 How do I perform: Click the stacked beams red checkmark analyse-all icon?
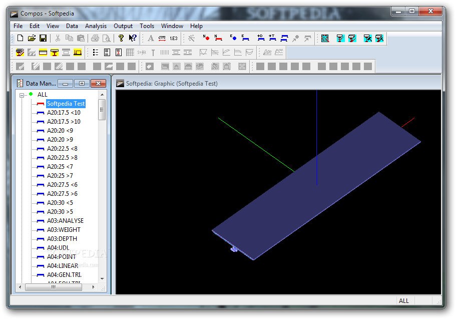point(352,38)
